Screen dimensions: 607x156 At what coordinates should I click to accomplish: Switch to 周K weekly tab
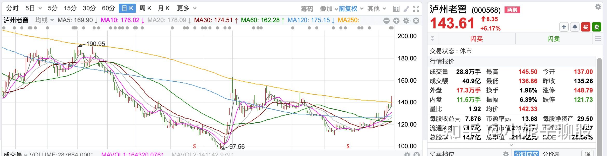pos(146,9)
